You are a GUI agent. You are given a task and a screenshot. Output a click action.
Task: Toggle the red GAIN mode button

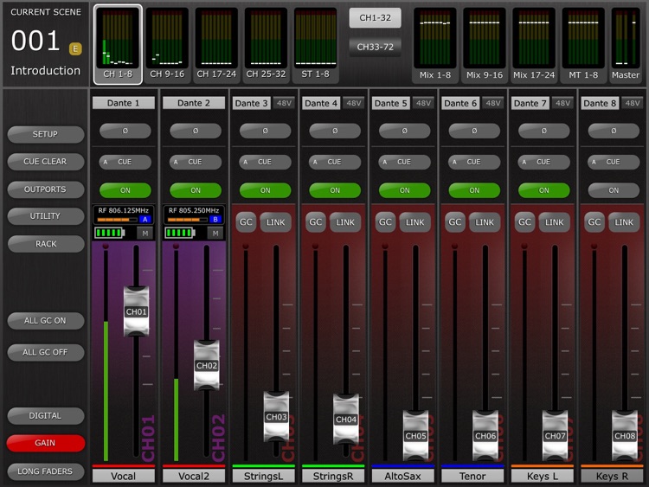pyautogui.click(x=46, y=443)
